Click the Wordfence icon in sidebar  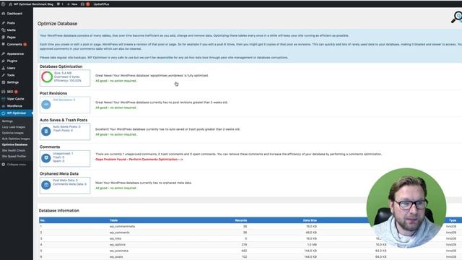point(3,106)
